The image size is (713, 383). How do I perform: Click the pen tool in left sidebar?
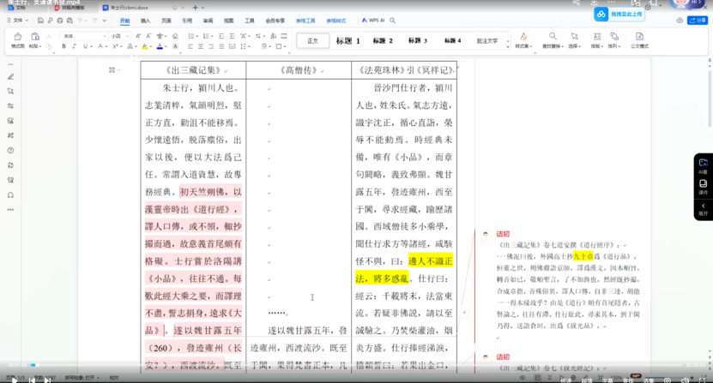click(10, 76)
